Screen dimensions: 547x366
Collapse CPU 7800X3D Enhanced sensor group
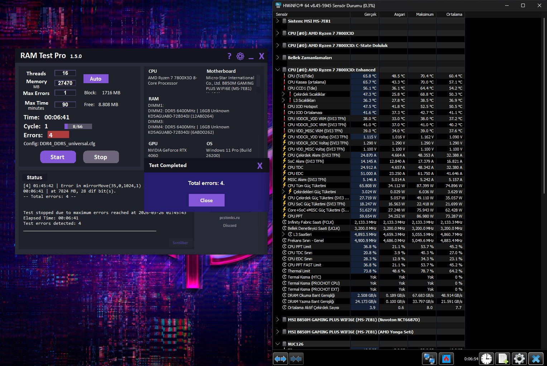[278, 70]
